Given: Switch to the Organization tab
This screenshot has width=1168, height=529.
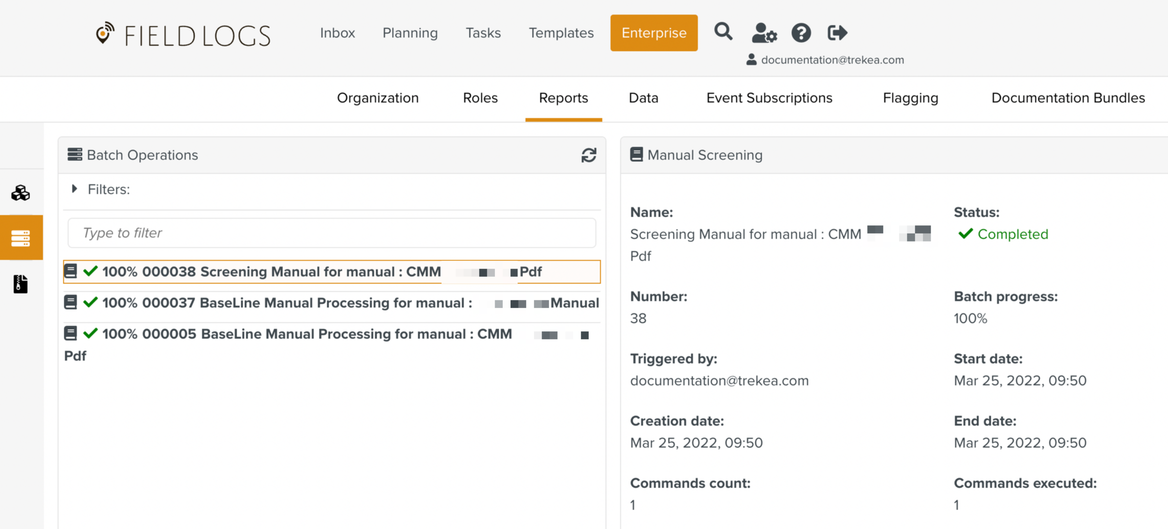Looking at the screenshot, I should coord(377,98).
